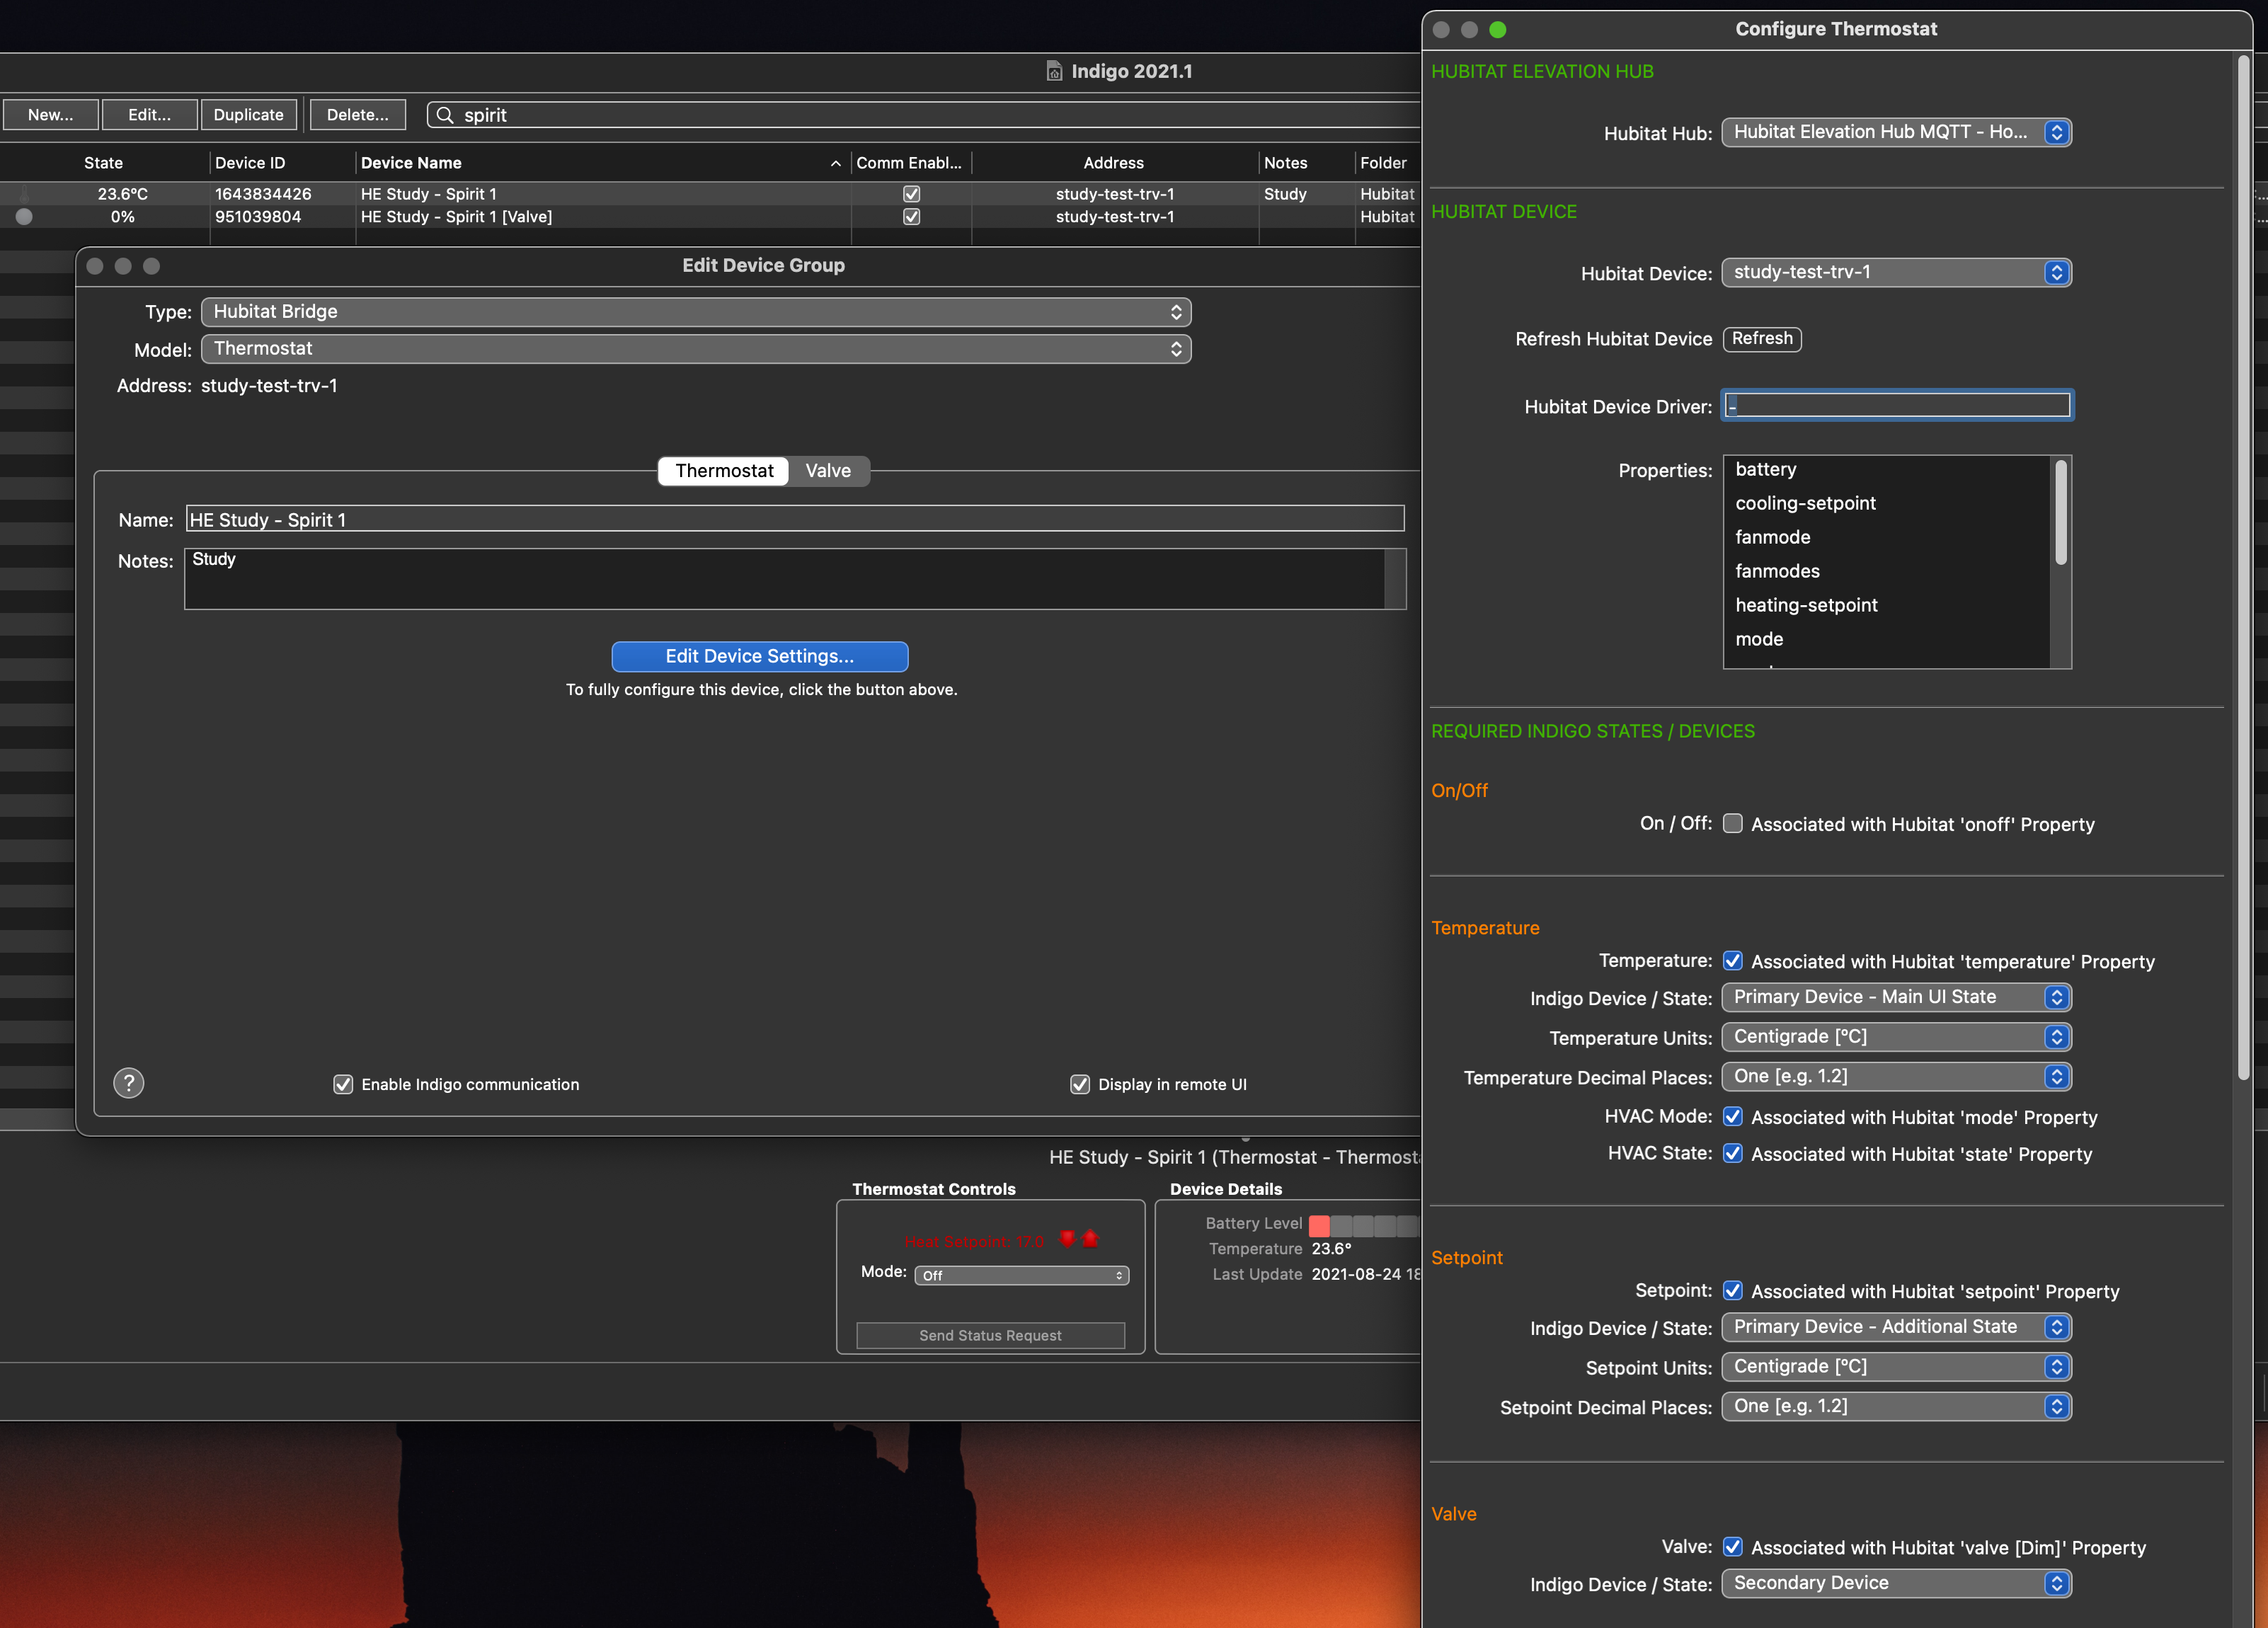This screenshot has width=2268, height=1628.
Task: Toggle Temperature 'temperature' property checkbox
Action: pyautogui.click(x=1733, y=961)
